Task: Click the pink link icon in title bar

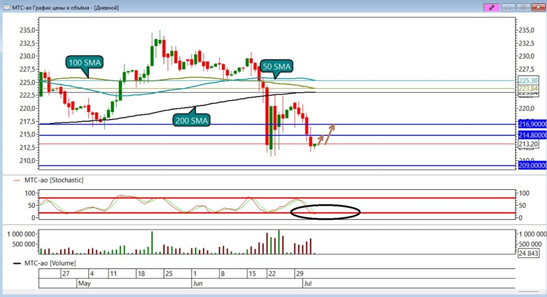Action: (x=492, y=7)
